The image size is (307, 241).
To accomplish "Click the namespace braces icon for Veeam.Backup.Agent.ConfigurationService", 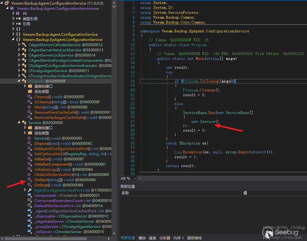I will click(x=18, y=34).
